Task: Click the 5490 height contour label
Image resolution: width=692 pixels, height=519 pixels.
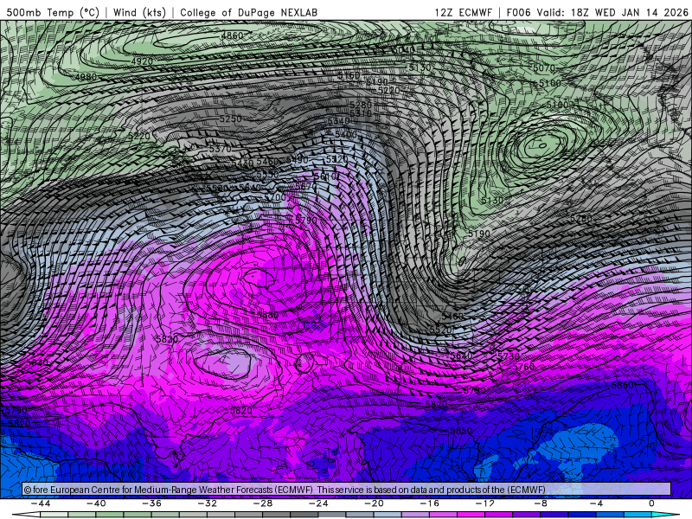Action: point(297,160)
